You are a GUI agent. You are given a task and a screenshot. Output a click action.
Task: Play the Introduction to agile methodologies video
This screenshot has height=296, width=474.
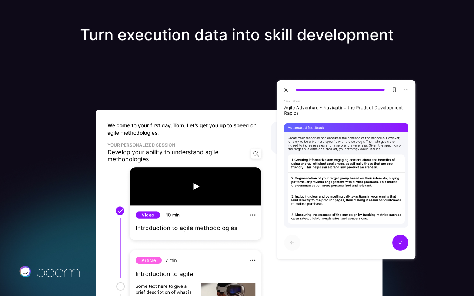[x=196, y=186]
